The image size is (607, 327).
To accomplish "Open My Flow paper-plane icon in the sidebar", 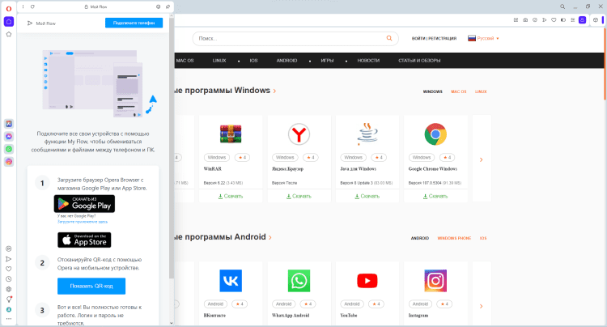I will point(9,259).
